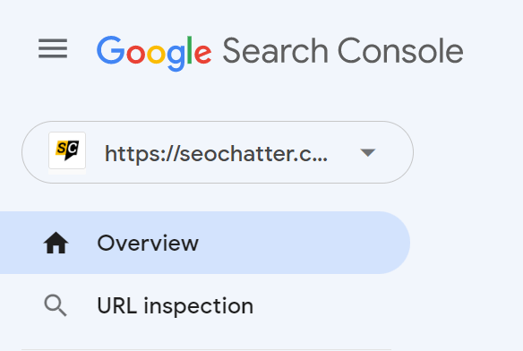Go to the Overview page
523x351 pixels.
pos(205,243)
